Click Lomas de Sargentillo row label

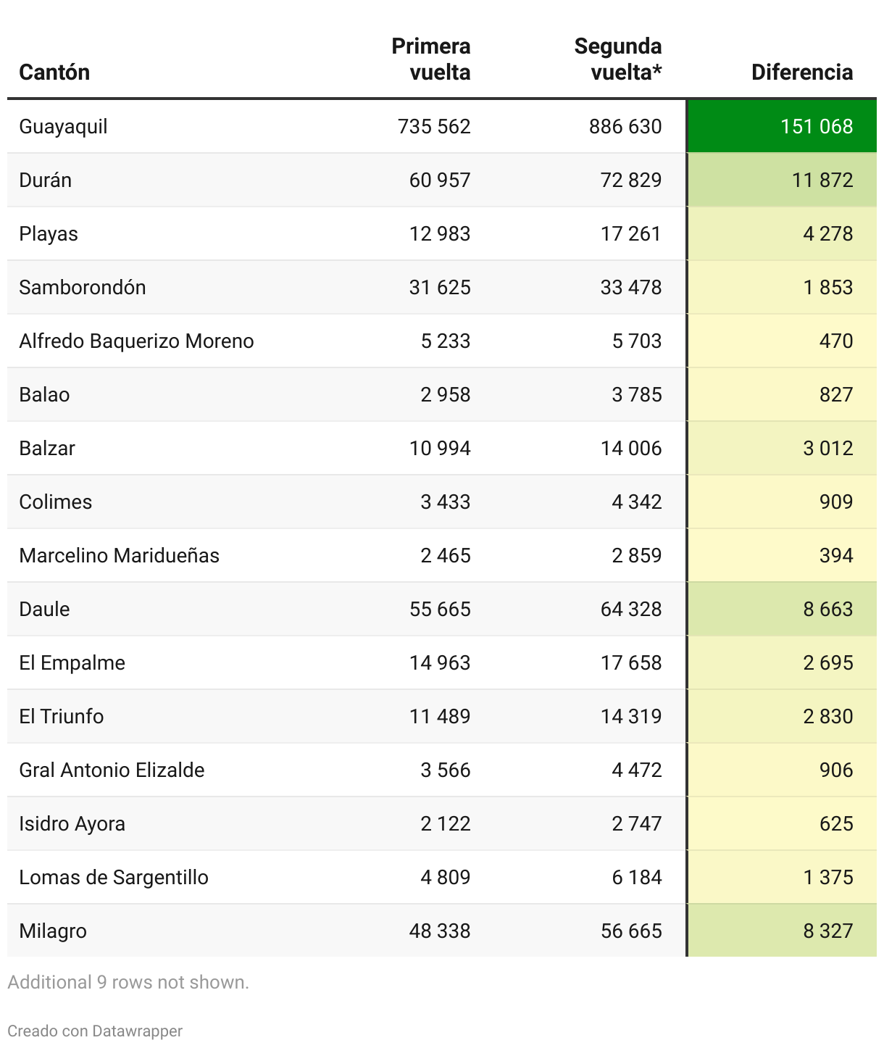point(114,877)
